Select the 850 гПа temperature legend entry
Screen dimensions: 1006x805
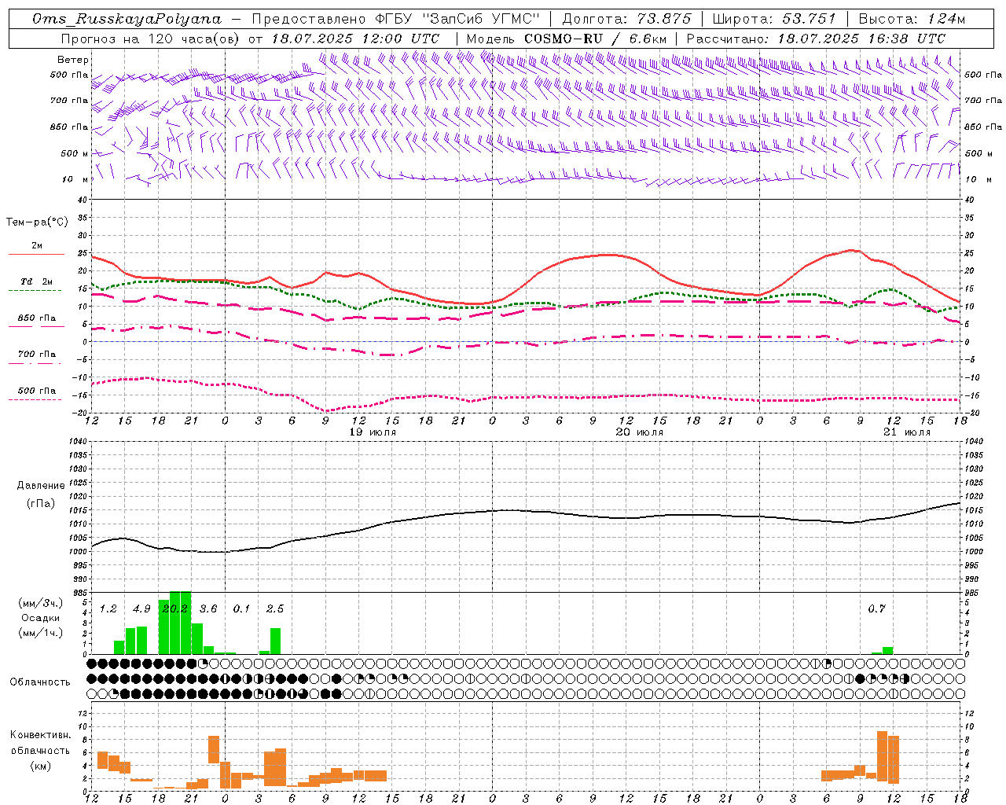pyautogui.click(x=37, y=318)
